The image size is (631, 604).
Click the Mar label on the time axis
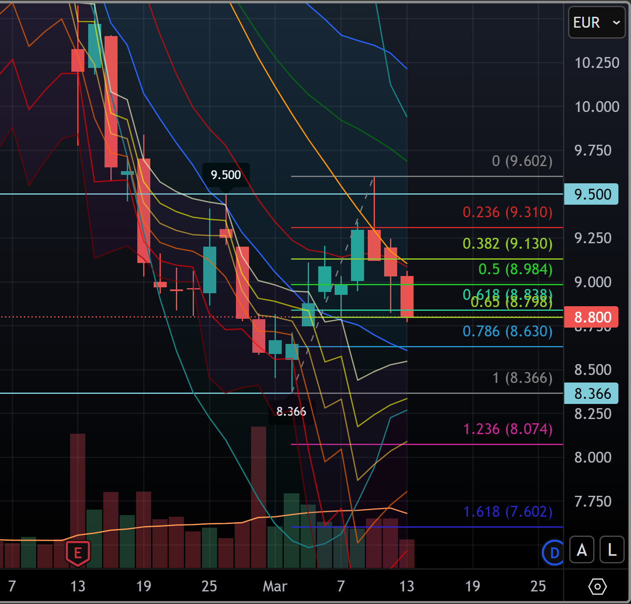[275, 586]
